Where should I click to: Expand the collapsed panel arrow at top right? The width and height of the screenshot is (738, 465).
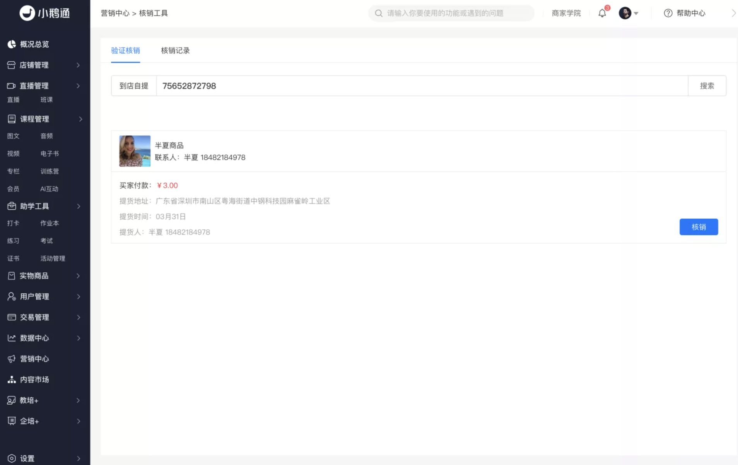click(x=733, y=13)
